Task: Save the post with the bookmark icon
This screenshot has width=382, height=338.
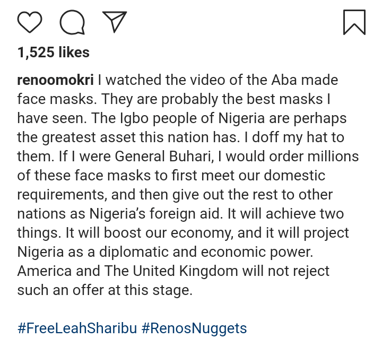Action: pyautogui.click(x=354, y=22)
